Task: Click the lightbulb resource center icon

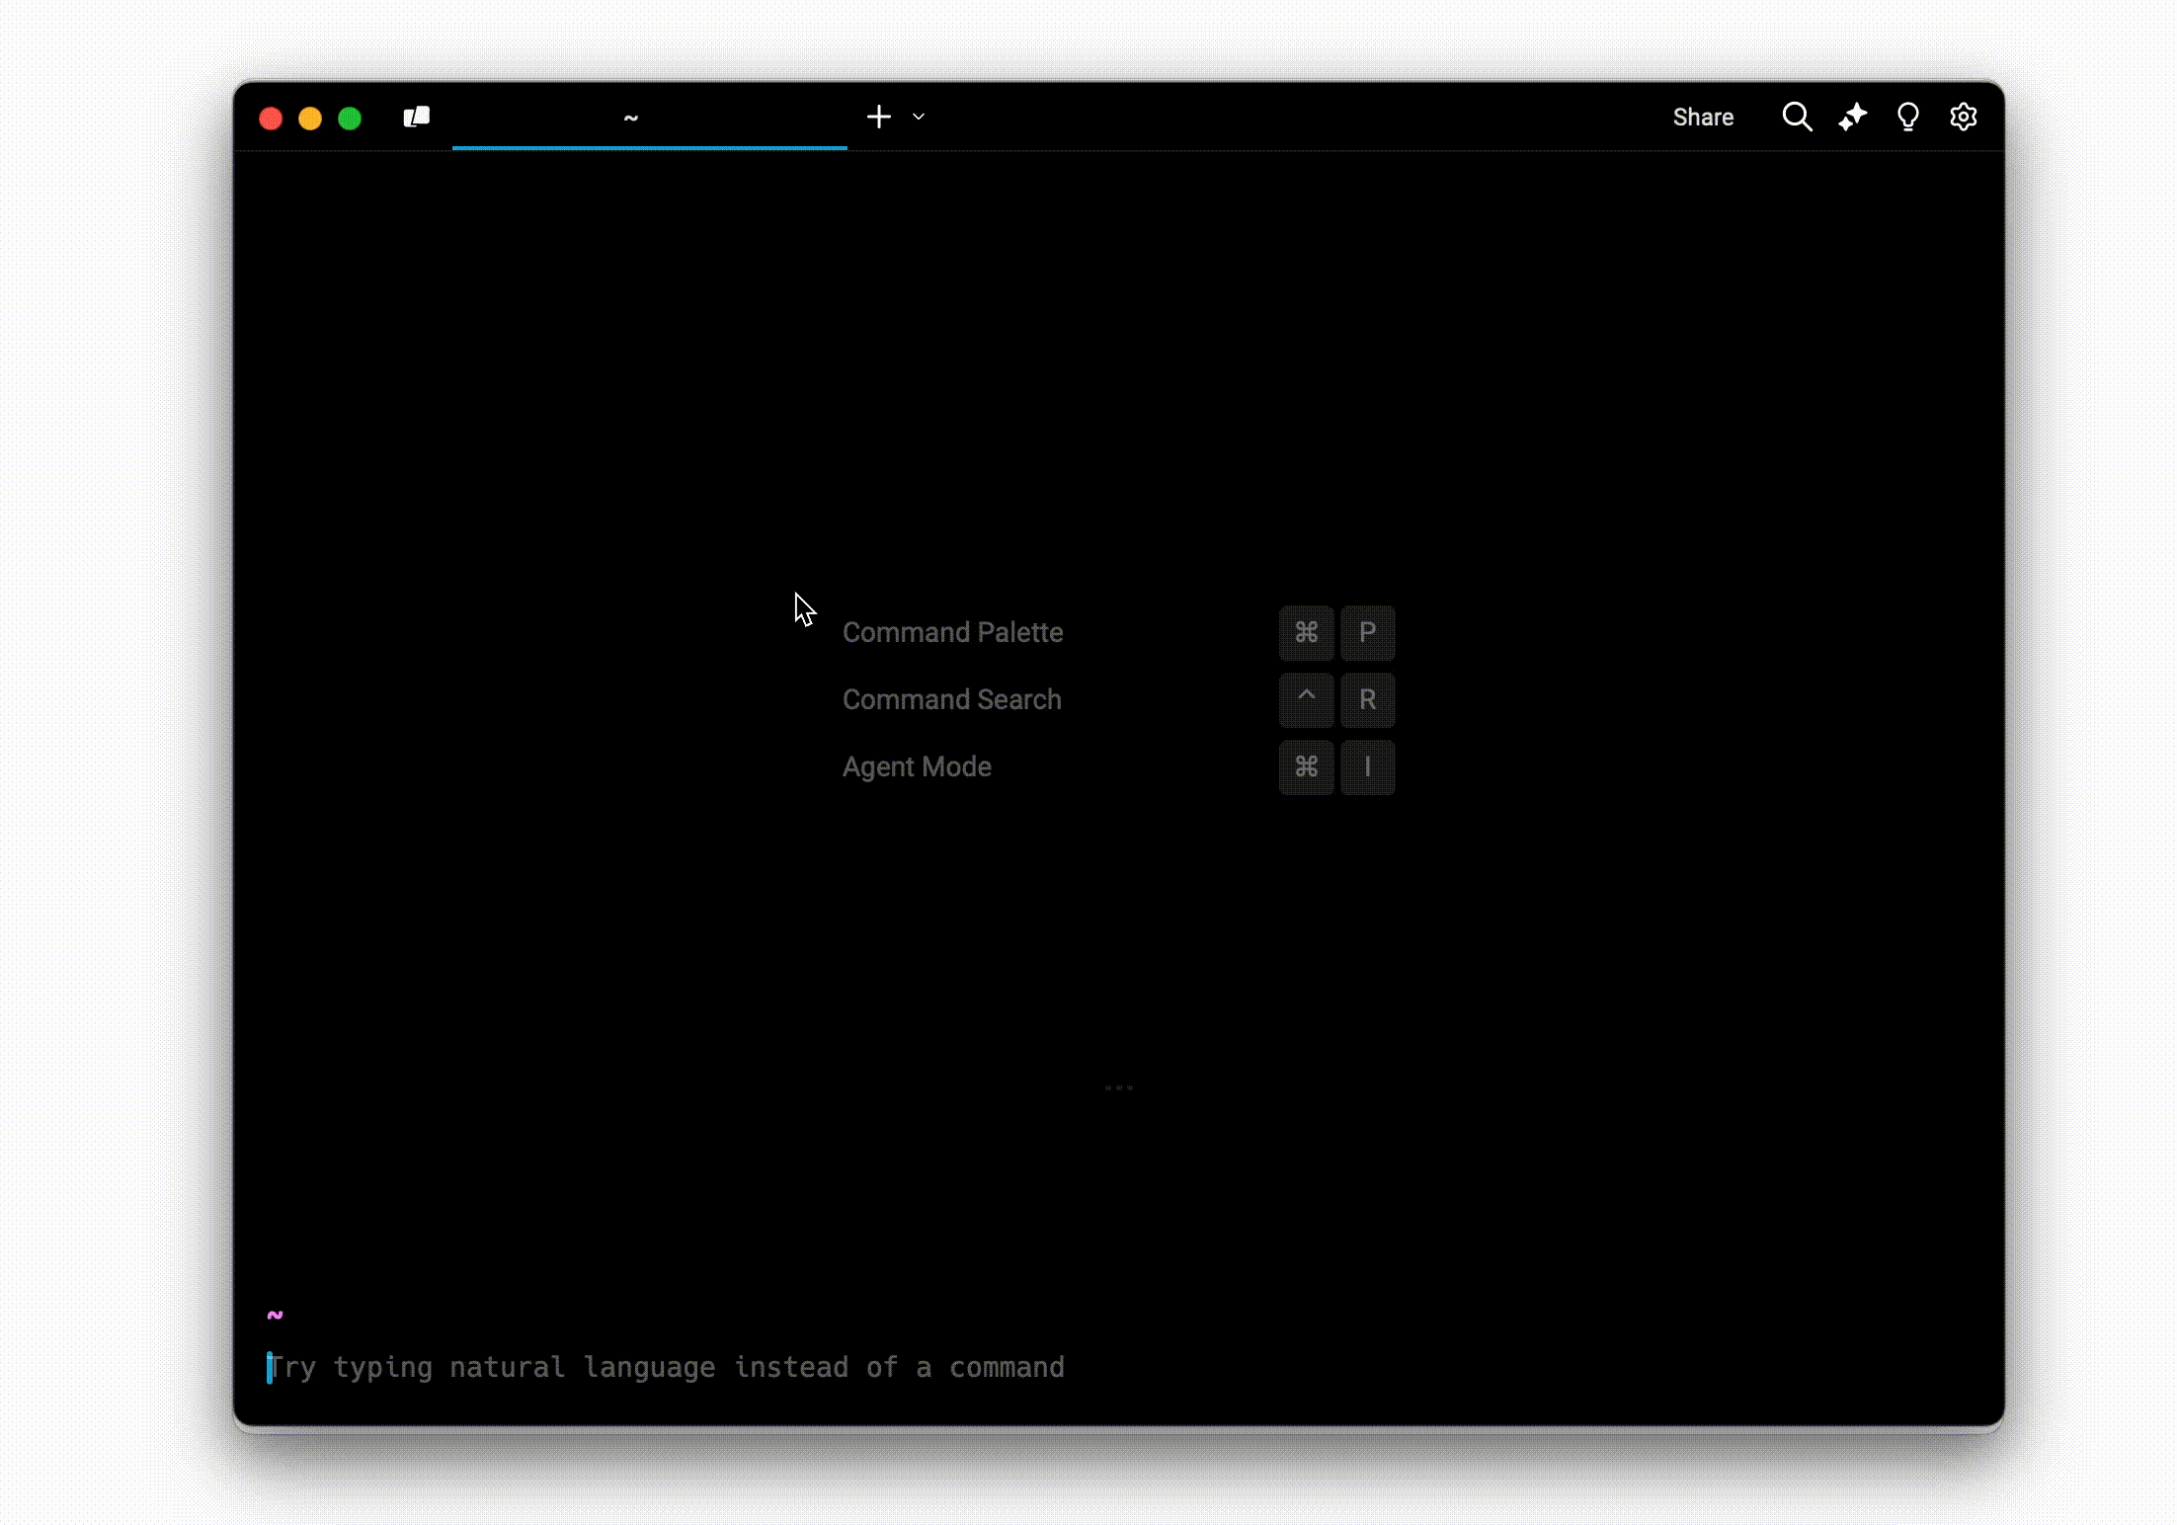Action: pos(1907,118)
